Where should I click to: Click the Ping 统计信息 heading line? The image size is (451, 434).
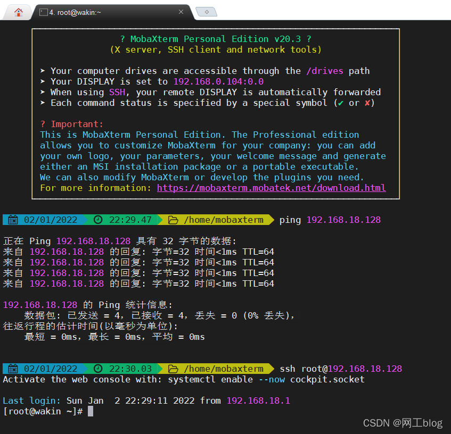pyautogui.click(x=88, y=305)
